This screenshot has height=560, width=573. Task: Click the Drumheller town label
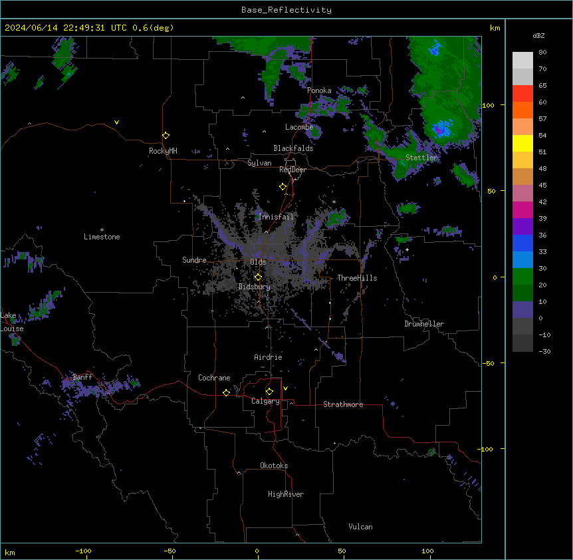[x=424, y=324]
